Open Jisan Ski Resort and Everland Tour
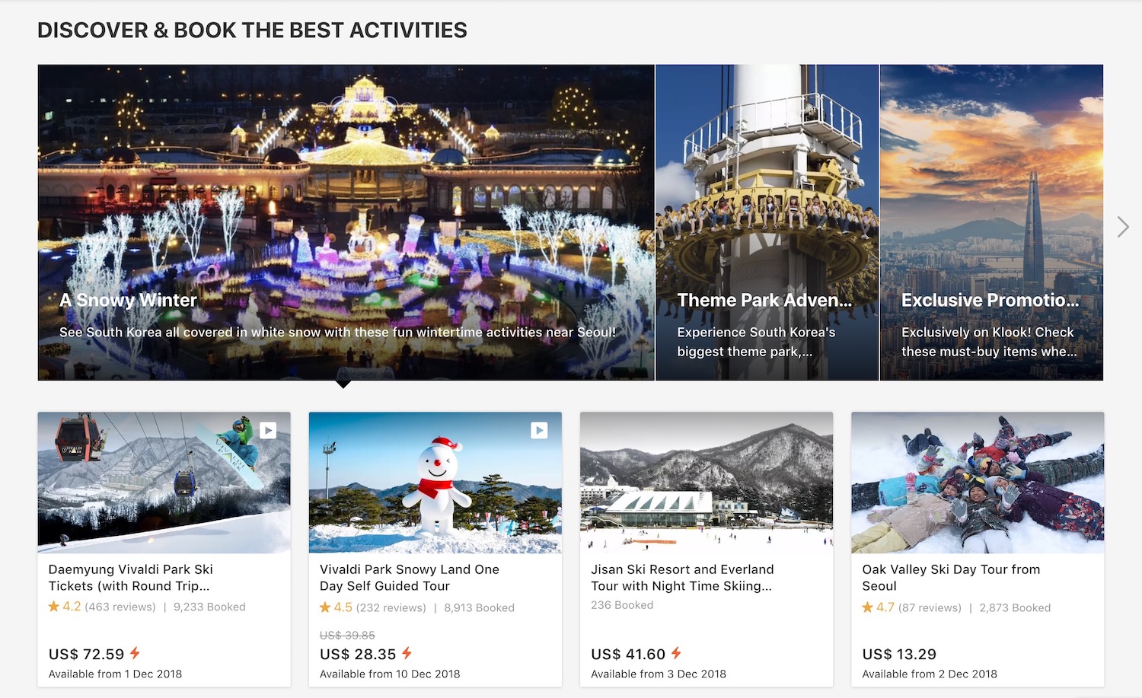Viewport: 1142px width, 698px height. point(682,578)
